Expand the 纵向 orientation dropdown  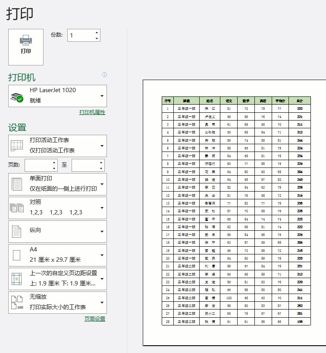pos(102,232)
